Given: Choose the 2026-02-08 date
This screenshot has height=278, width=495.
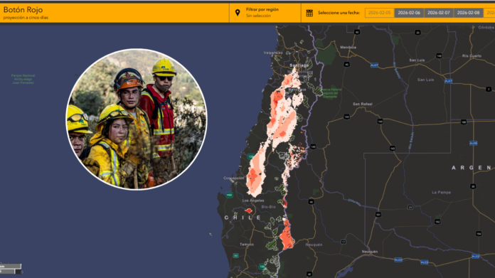Looking at the screenshot, I should click(x=468, y=13).
